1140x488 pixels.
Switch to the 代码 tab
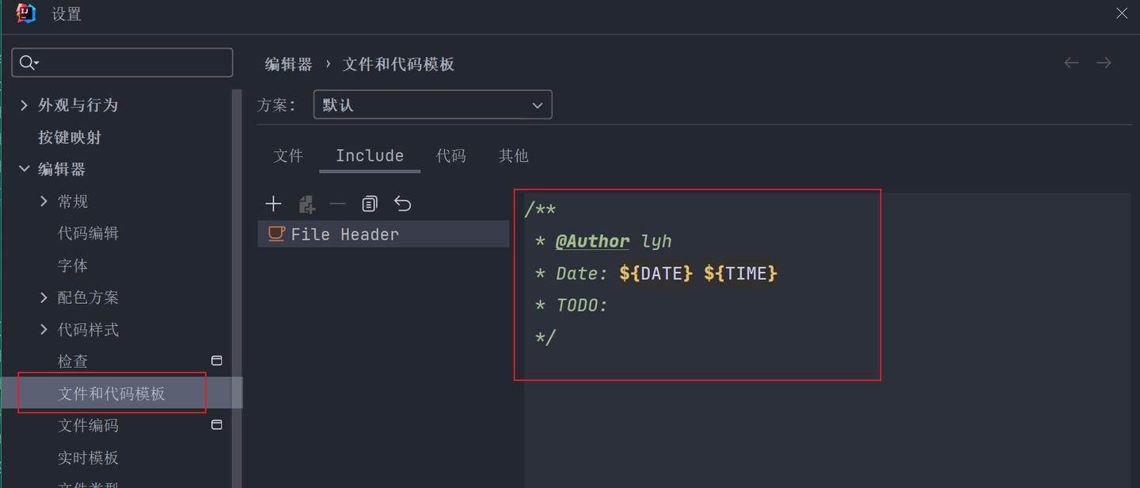[x=450, y=156]
